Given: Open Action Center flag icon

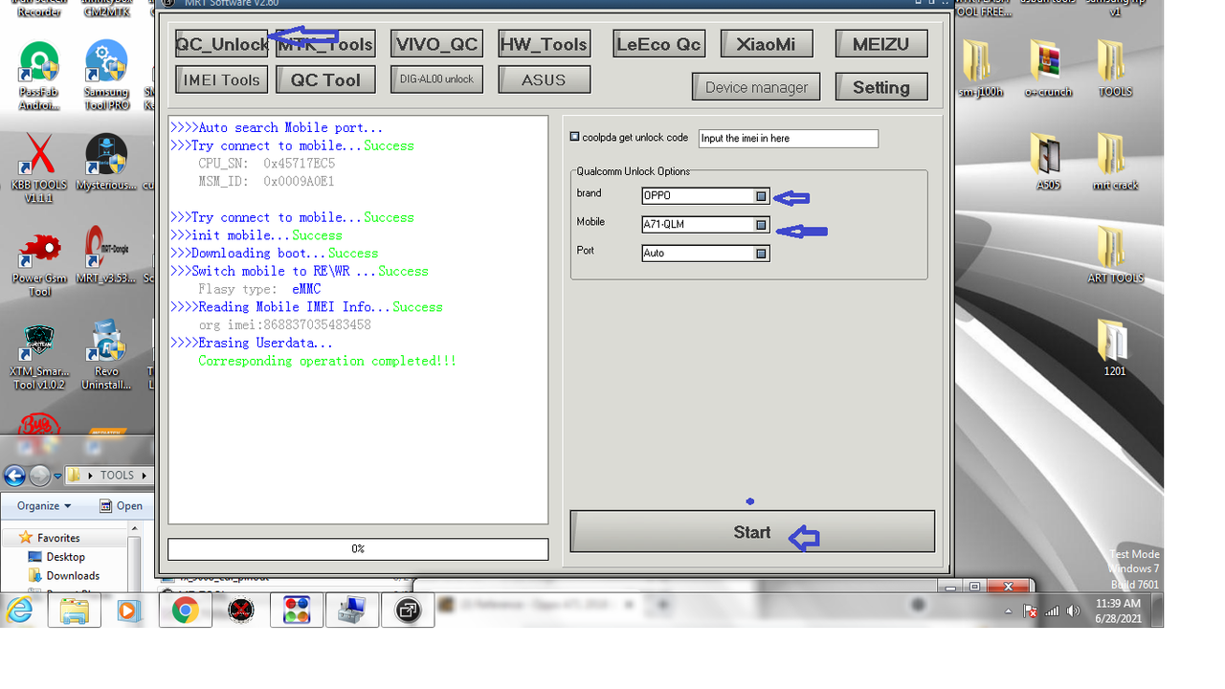Looking at the screenshot, I should click(1031, 611).
